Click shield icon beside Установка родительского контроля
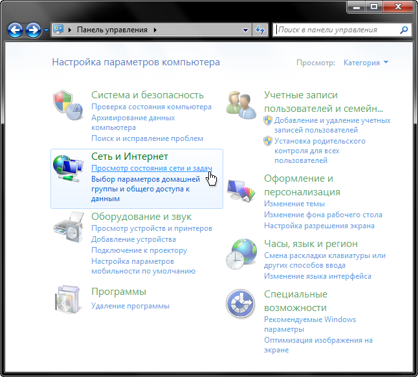This screenshot has width=418, height=377. (268, 141)
